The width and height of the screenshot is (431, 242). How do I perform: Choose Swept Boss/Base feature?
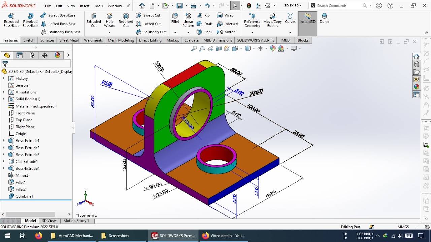click(x=58, y=15)
